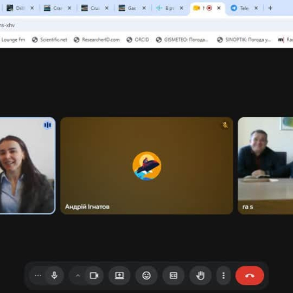This screenshot has height=293, width=293.
Task: Open more options vertical dots menu
Action: (x=224, y=276)
